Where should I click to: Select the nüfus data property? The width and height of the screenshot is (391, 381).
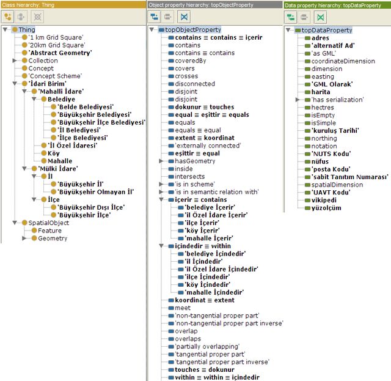(x=317, y=161)
